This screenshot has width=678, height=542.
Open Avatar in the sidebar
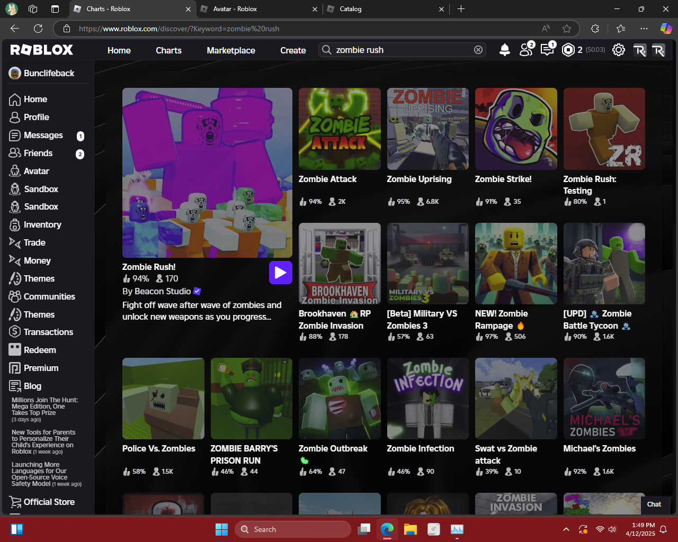coord(30,171)
